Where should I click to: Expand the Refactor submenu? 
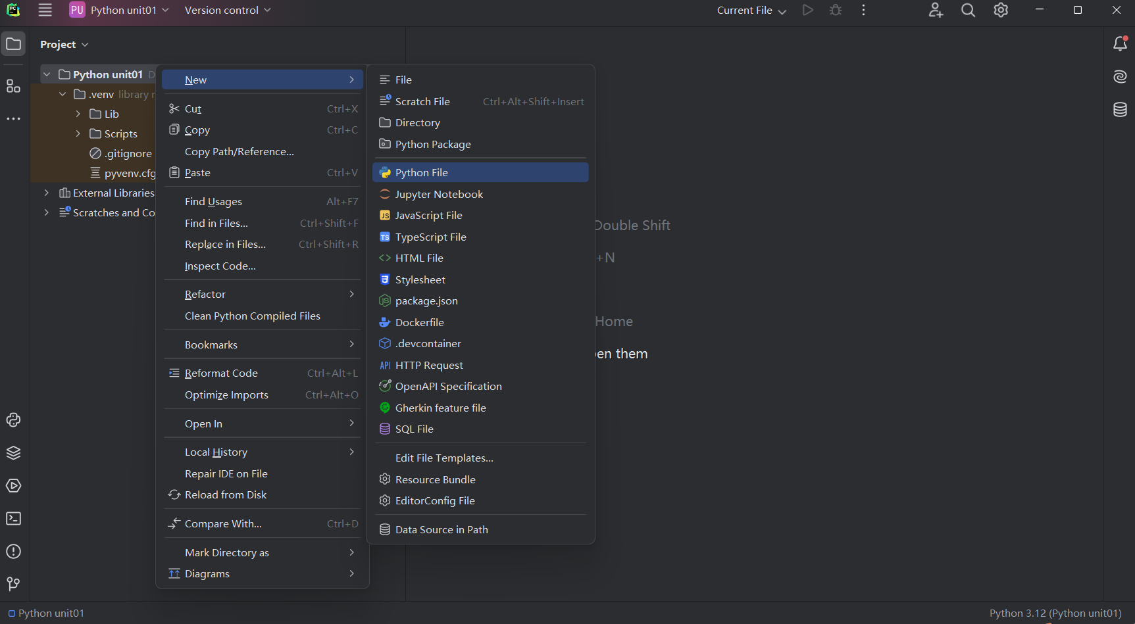263,295
